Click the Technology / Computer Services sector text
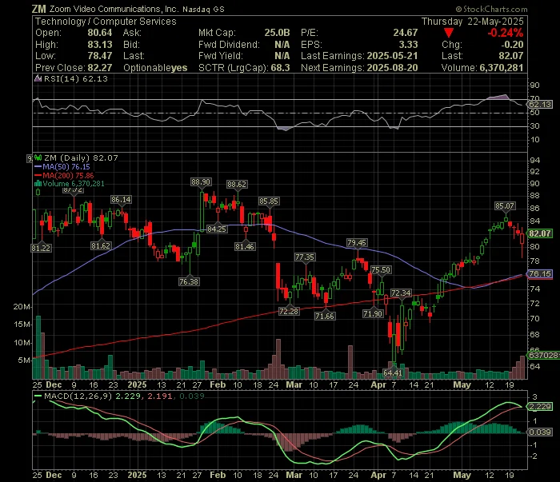Viewport: 560px width, 482px height. click(x=106, y=22)
